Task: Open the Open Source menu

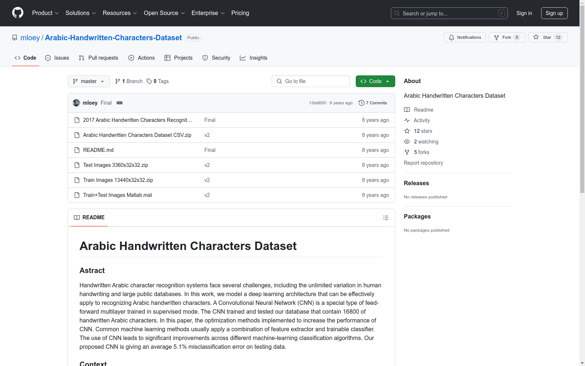Action: click(x=164, y=13)
